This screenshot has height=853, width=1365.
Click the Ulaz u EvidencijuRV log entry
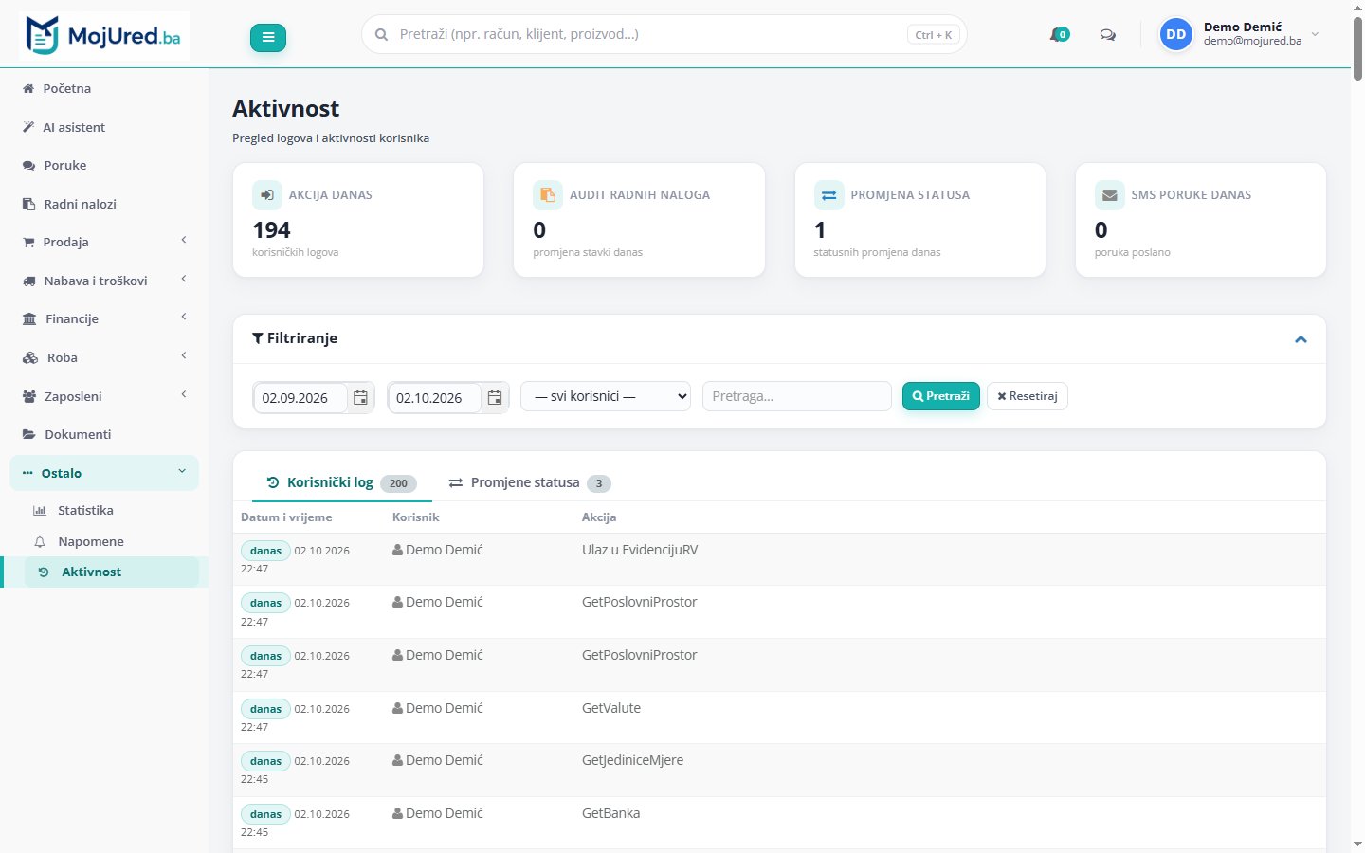pos(779,559)
